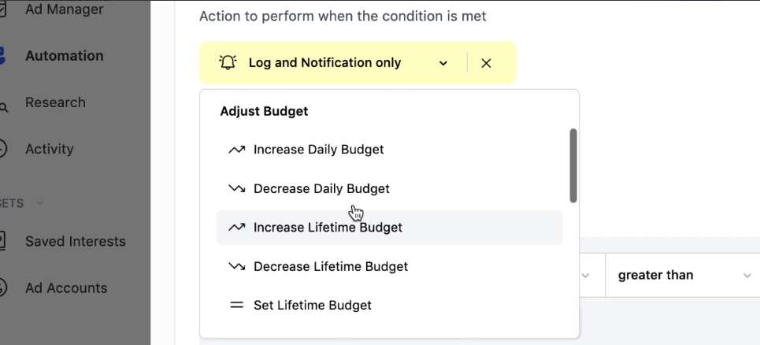Screen dimensions: 760x345
Task: Open the greater than operator dropdown
Action: (x=683, y=275)
